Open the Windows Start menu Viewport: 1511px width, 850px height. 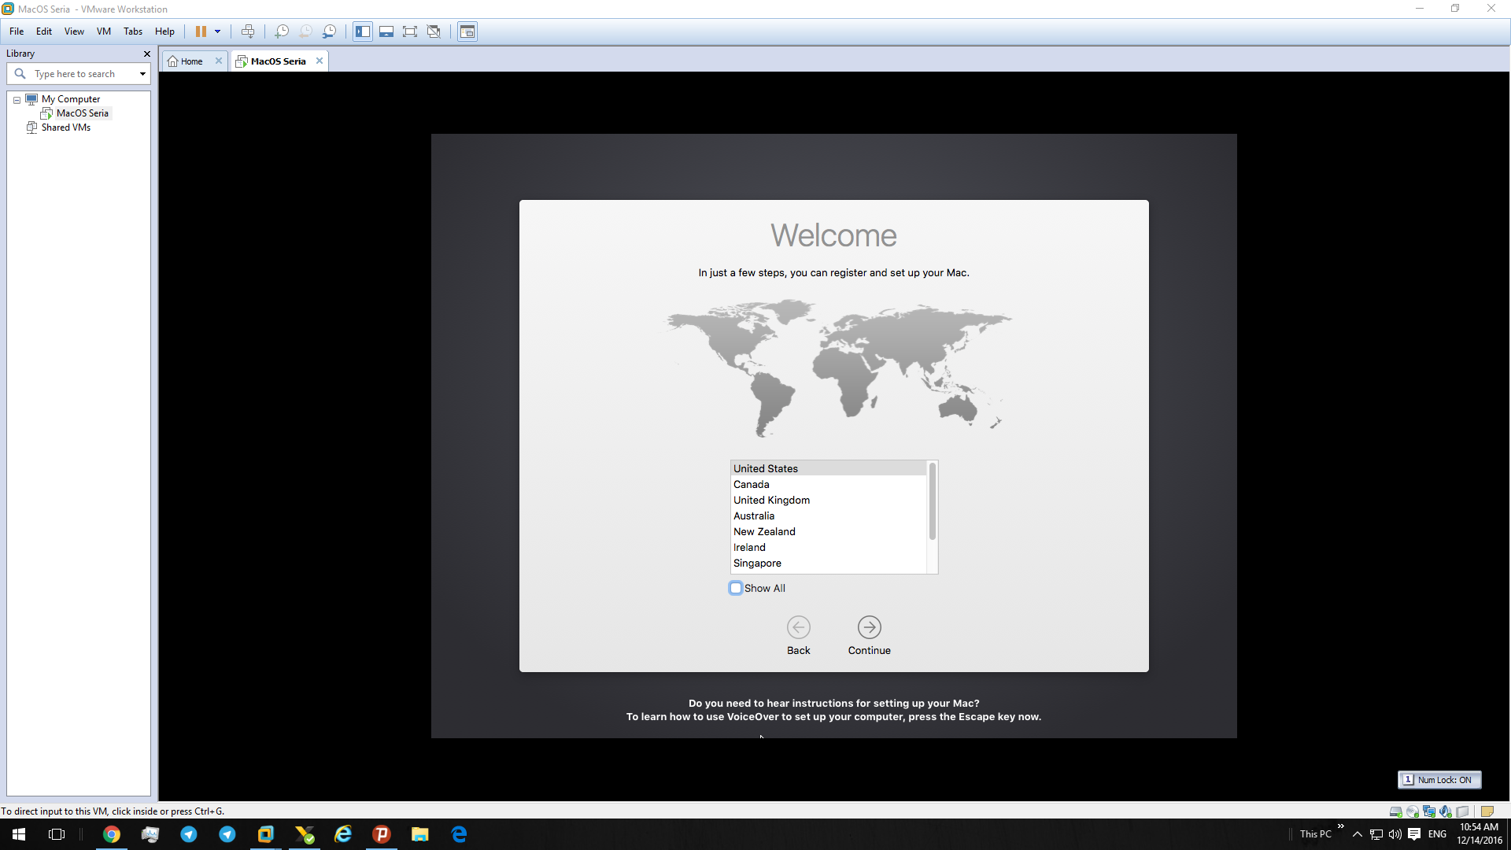point(19,834)
